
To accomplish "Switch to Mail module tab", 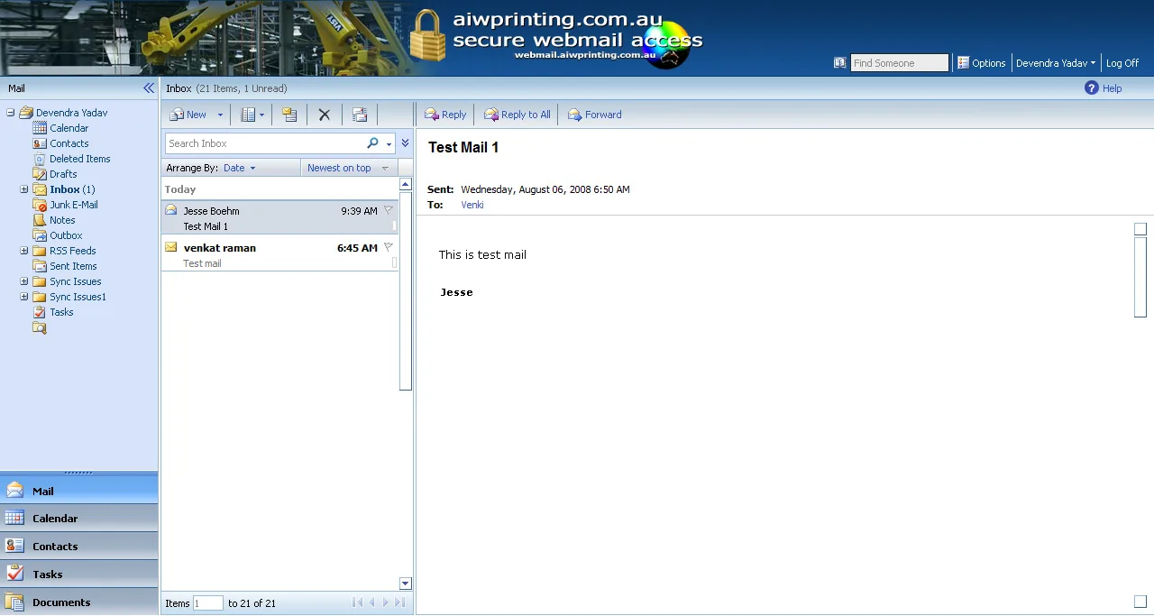I will click(x=78, y=491).
